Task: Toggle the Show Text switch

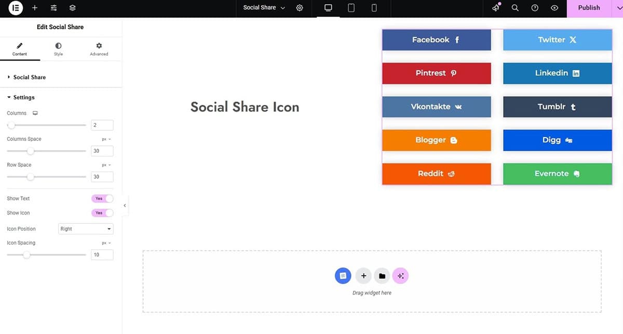Action: tap(102, 198)
